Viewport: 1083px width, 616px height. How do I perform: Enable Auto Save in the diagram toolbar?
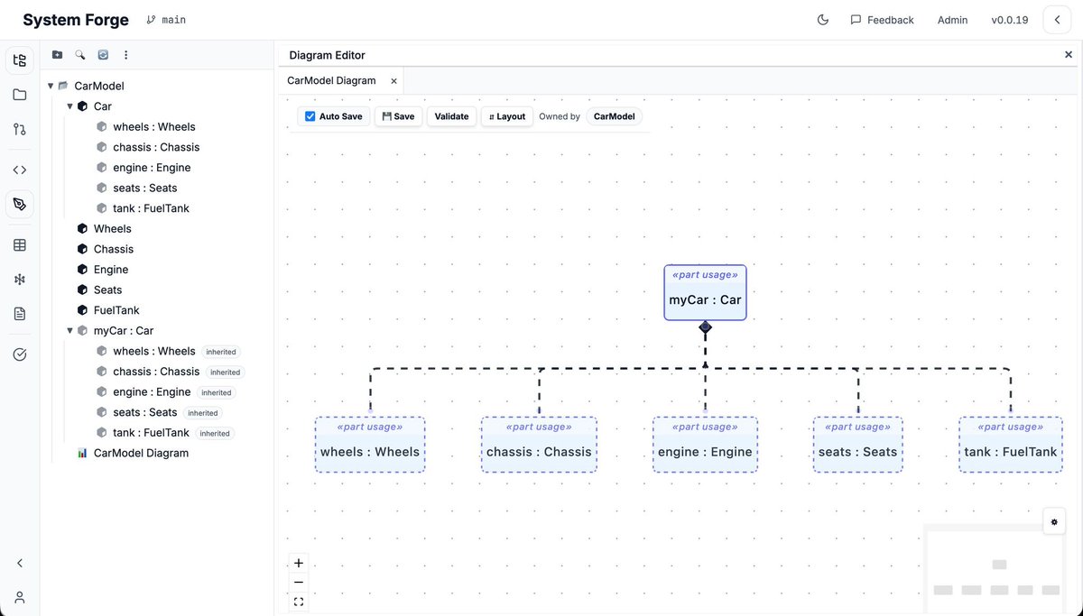click(310, 115)
